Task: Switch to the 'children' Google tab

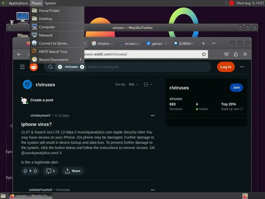Action: tap(102, 44)
